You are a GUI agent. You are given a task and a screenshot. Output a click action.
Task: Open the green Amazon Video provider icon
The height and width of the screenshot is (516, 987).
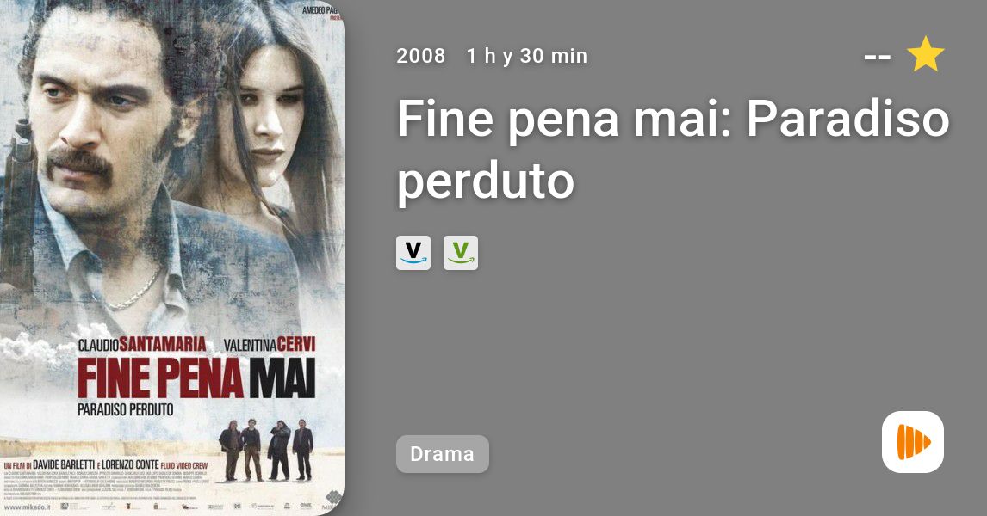[460, 253]
